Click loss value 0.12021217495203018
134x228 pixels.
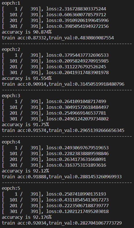[84, 211]
